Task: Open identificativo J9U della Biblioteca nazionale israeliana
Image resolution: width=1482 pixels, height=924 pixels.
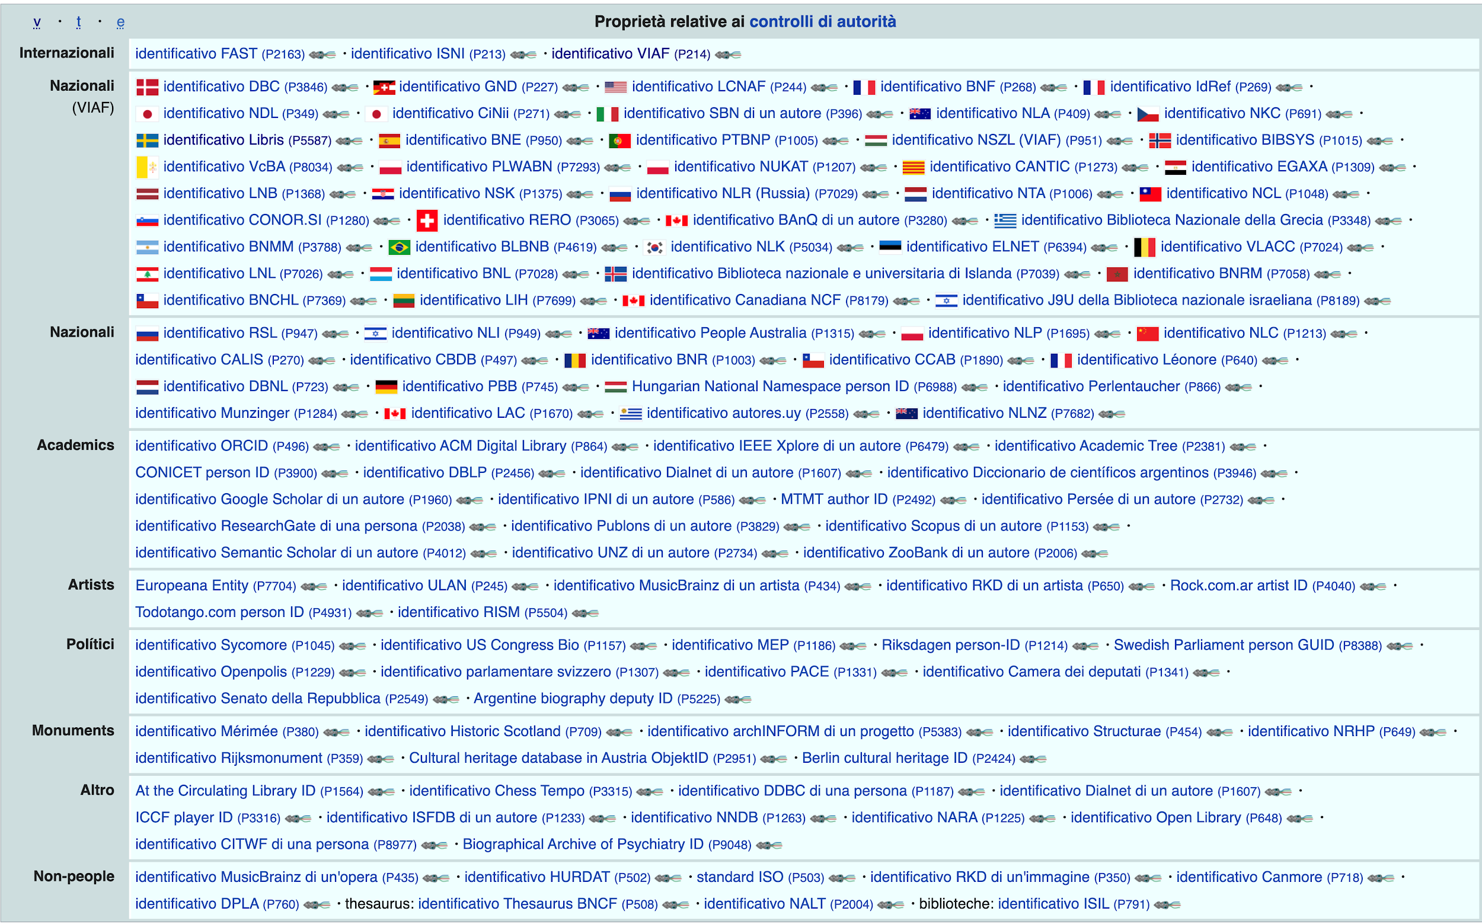Action: pyautogui.click(x=1161, y=300)
